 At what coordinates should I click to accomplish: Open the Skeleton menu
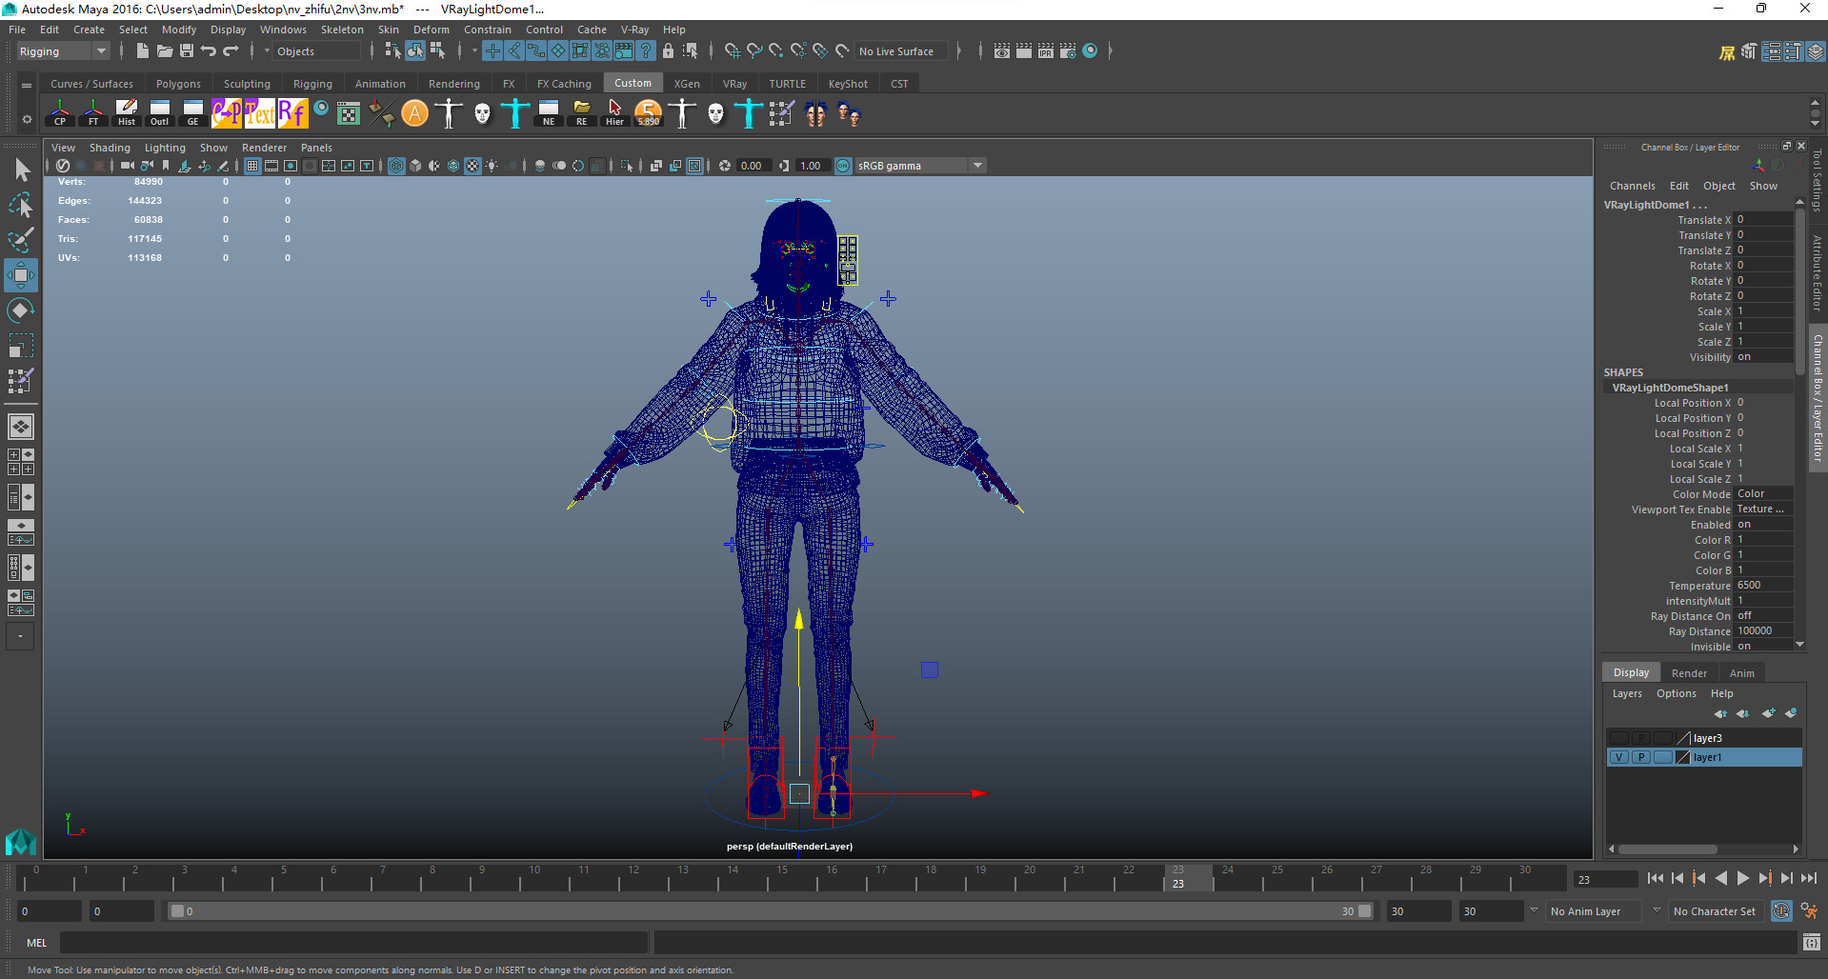342,30
